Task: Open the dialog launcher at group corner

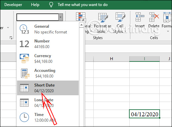Action: click(x=11, y=38)
